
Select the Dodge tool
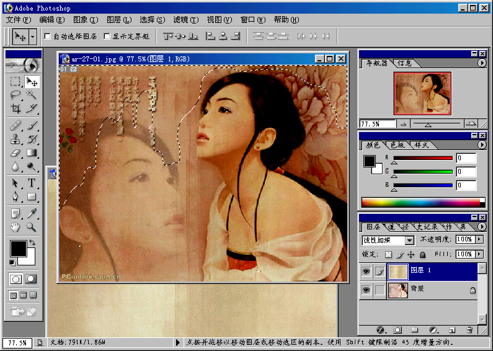32,166
